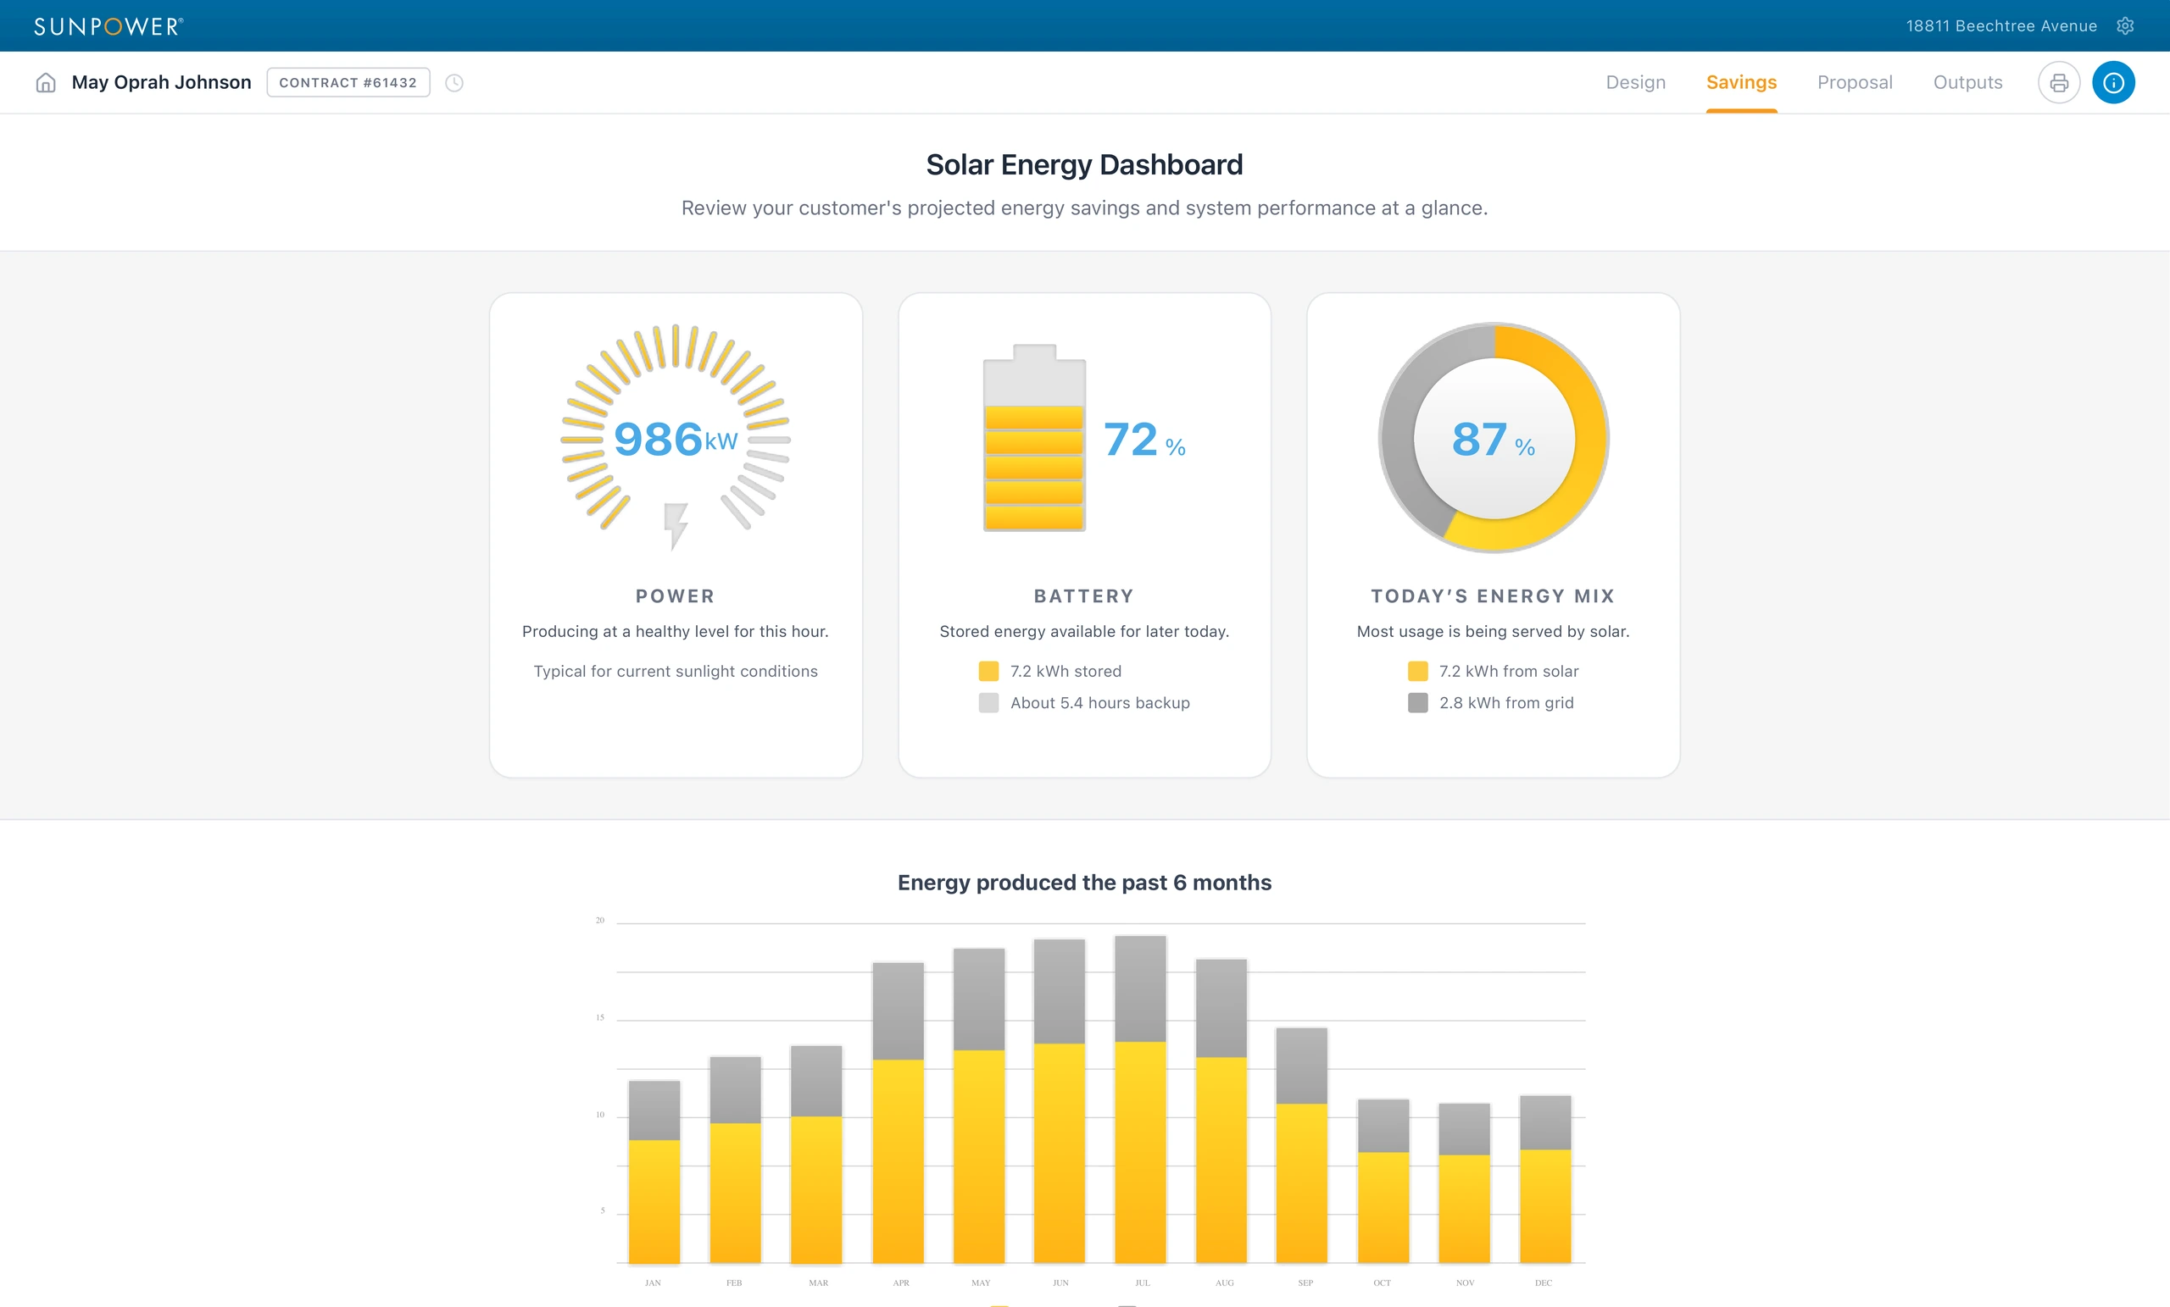Click "Energy produced the past 6 months" title
The height and width of the screenshot is (1307, 2170).
(1084, 883)
